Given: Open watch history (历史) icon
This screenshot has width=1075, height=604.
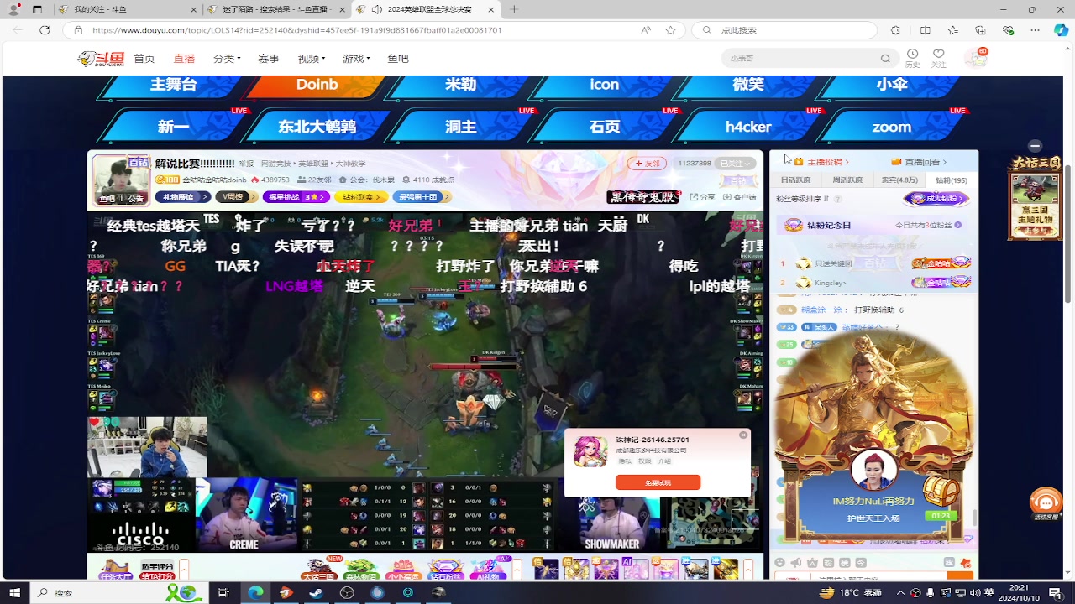Looking at the screenshot, I should click(x=913, y=58).
